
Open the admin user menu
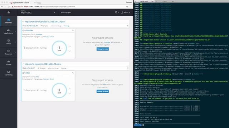pyautogui.click(x=126, y=12)
